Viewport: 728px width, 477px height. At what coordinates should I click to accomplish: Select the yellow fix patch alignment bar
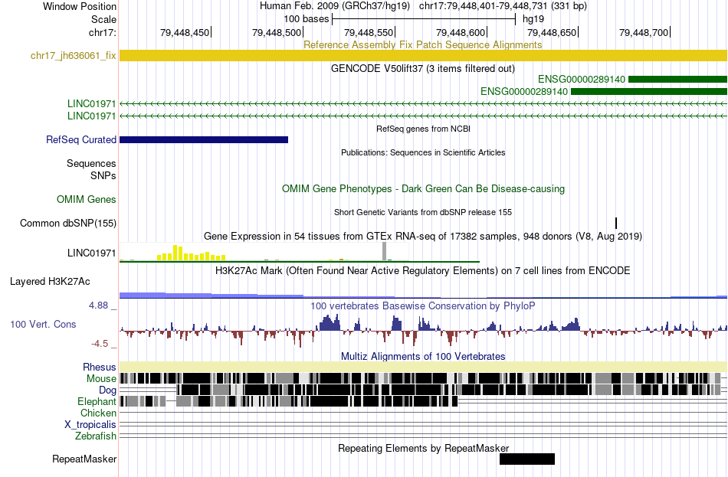click(423, 56)
